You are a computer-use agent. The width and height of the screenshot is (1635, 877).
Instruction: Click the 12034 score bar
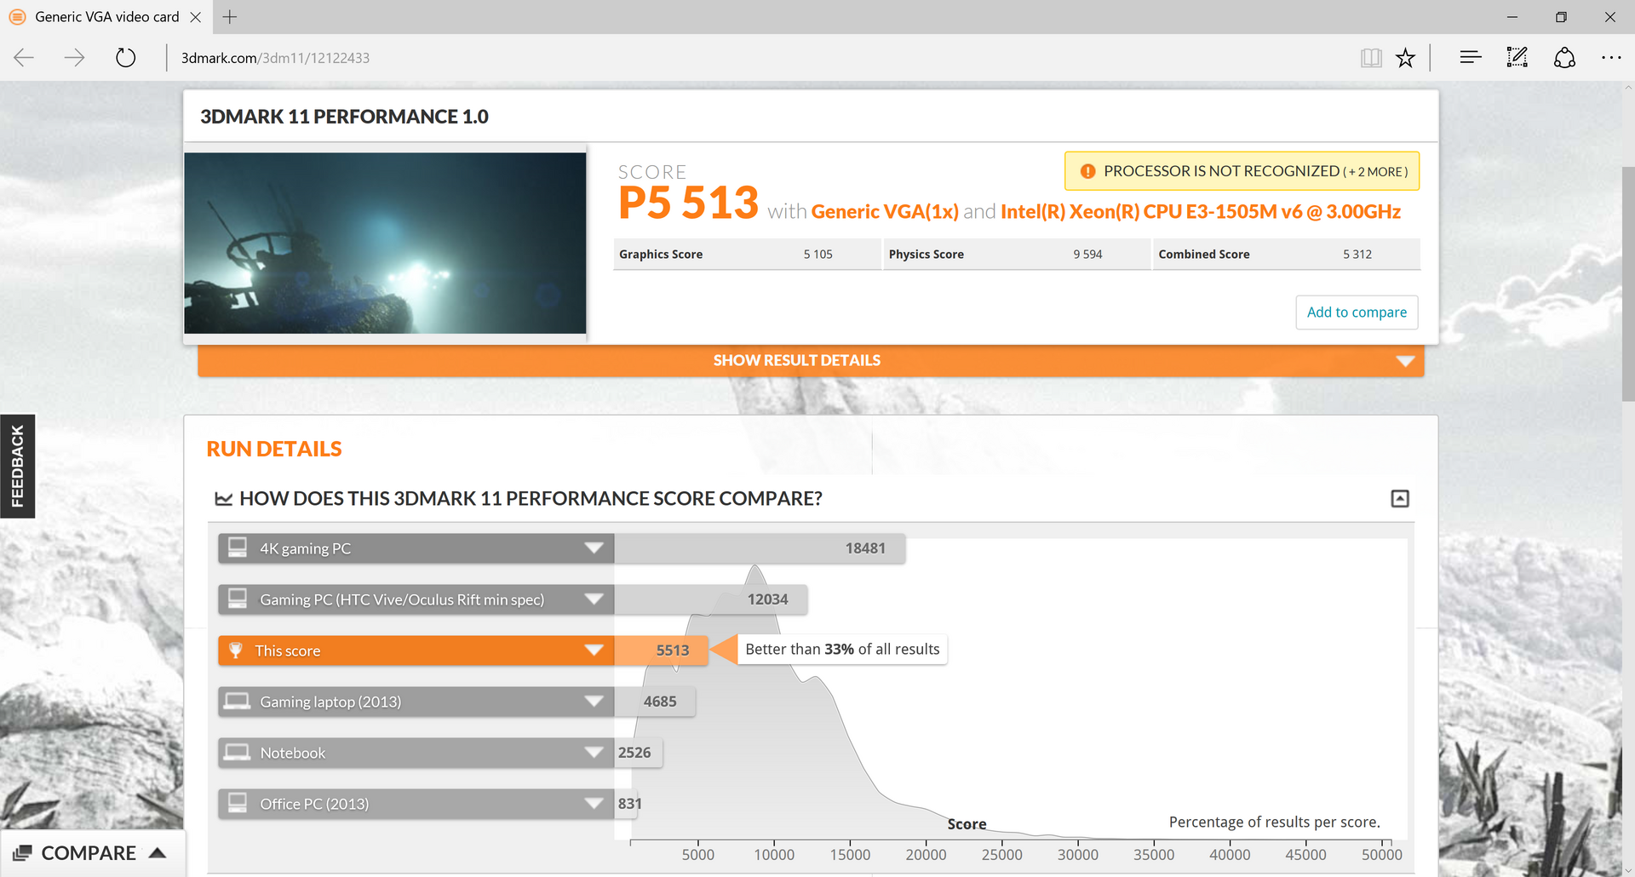[711, 599]
